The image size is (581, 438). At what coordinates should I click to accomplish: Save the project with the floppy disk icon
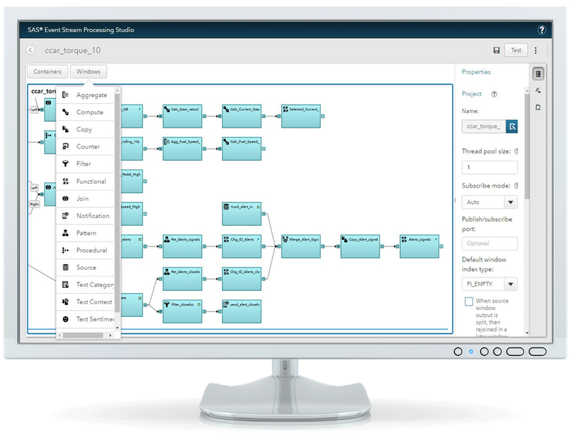[x=497, y=50]
